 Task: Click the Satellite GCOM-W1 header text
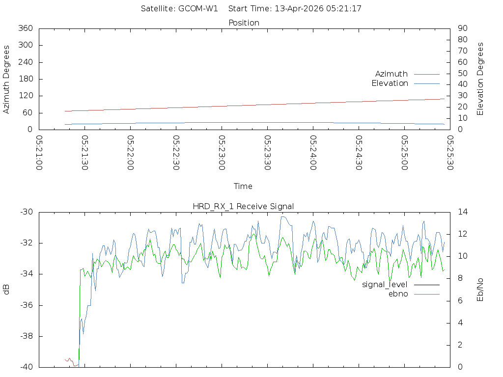[x=179, y=8]
